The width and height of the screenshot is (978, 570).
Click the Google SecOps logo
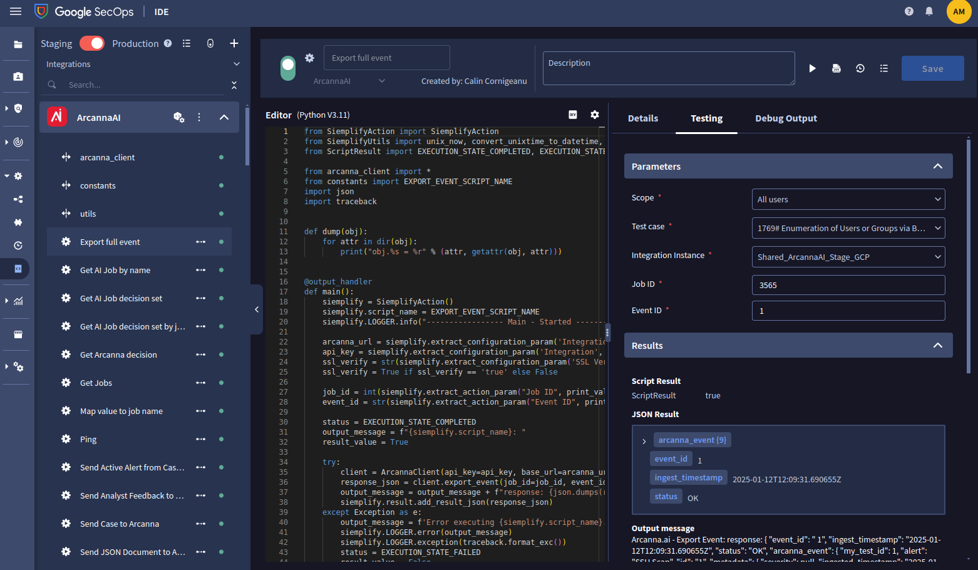point(83,11)
